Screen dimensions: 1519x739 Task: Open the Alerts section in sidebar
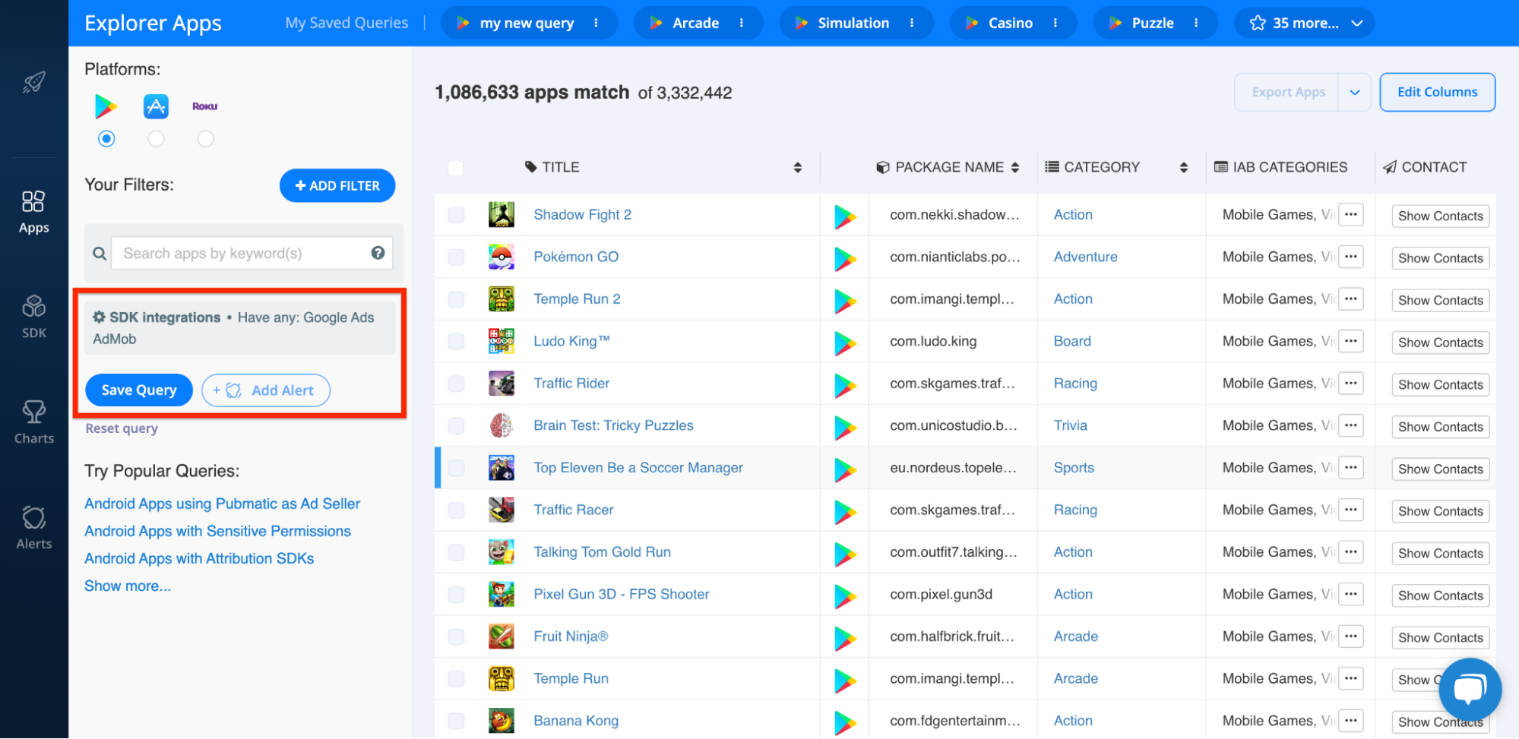click(x=34, y=528)
